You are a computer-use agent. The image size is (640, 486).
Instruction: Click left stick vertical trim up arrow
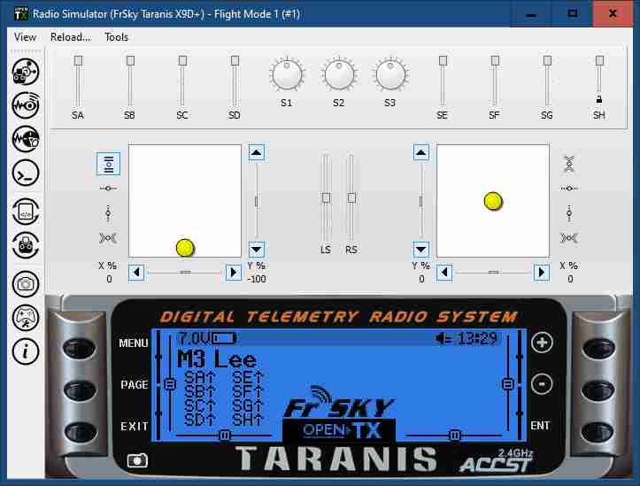pyautogui.click(x=257, y=153)
